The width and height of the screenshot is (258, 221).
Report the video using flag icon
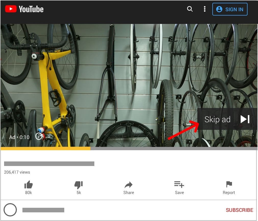[229, 184]
